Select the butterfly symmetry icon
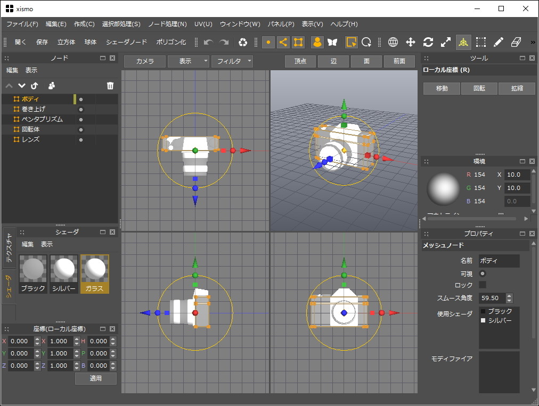Viewport: 539px width, 406px height. [333, 42]
